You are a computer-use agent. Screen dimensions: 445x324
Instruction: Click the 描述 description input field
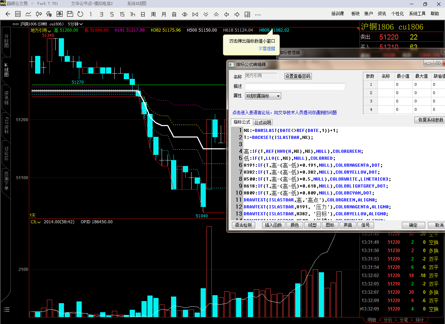(295, 86)
